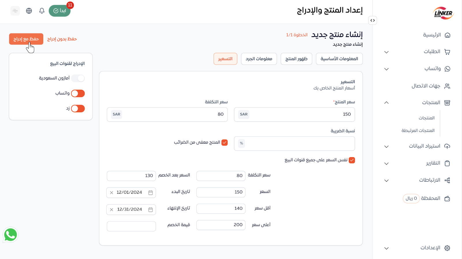Click the استيراد البيانات upload icon
This screenshot has width=462, height=259.
pos(447,146)
